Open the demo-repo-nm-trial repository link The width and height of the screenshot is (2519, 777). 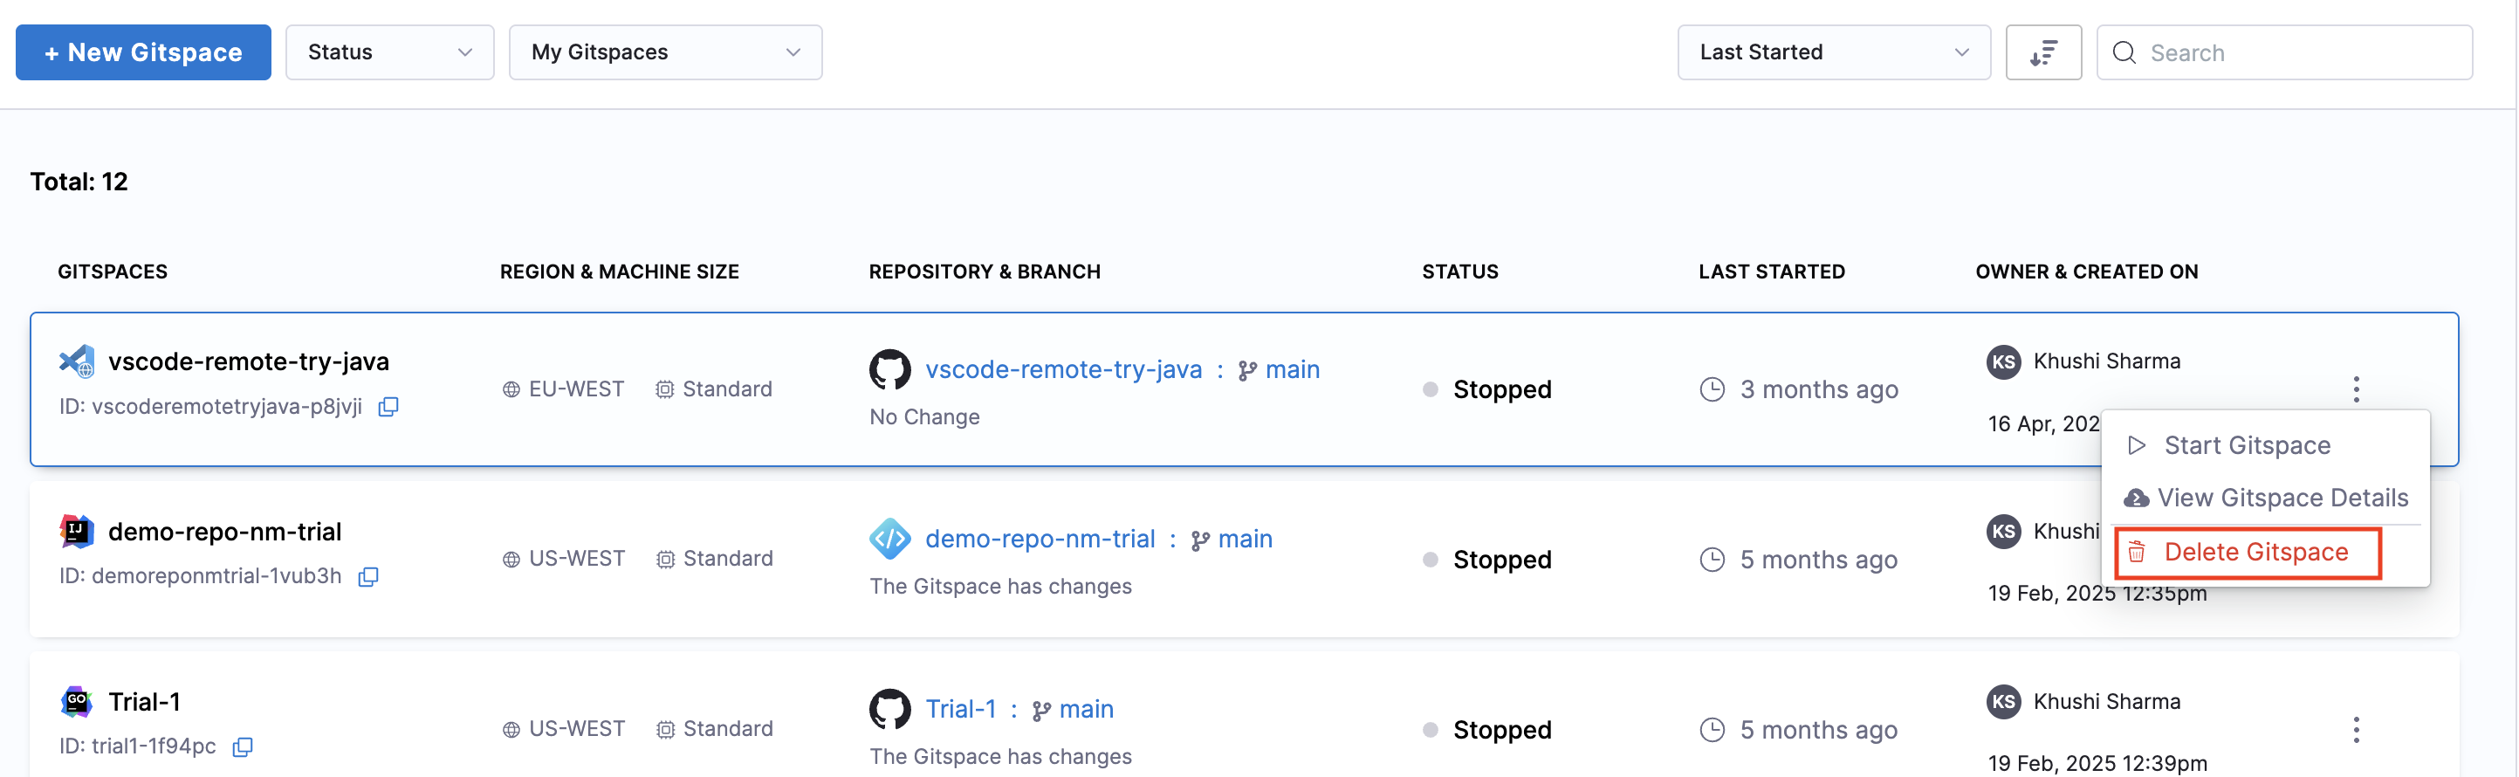coord(1040,540)
